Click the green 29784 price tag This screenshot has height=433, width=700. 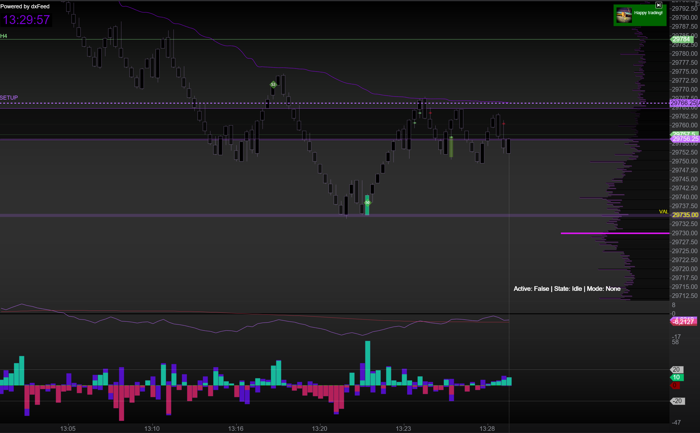[x=682, y=39]
